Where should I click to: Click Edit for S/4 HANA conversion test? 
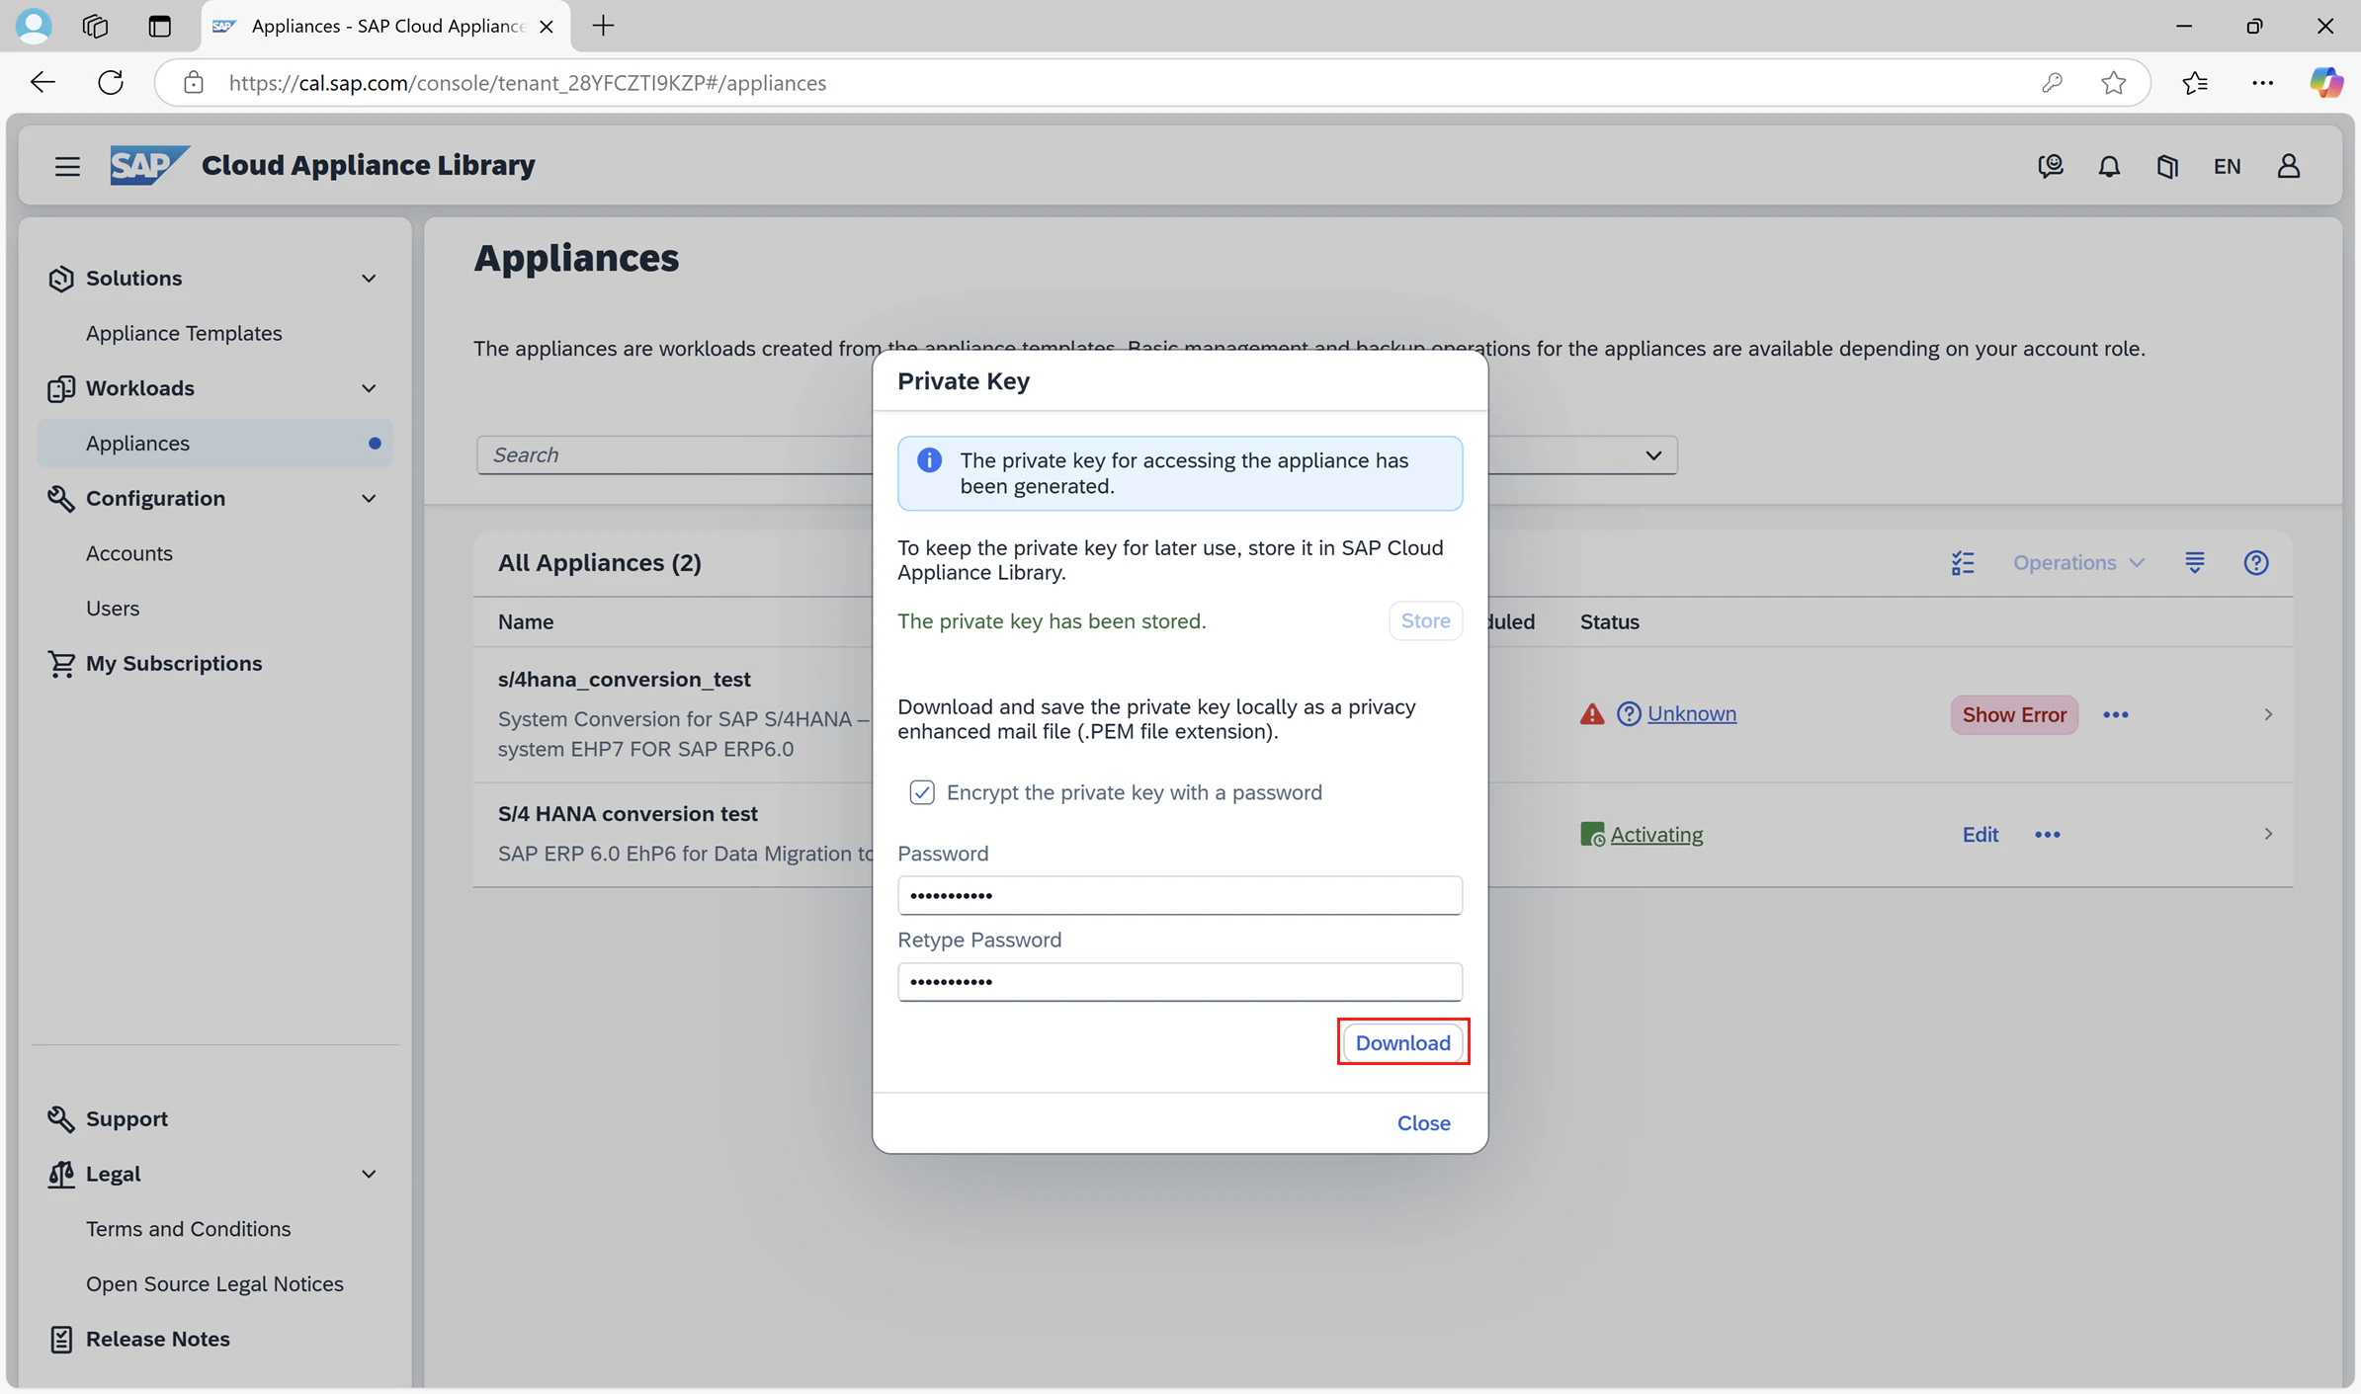coord(1980,835)
